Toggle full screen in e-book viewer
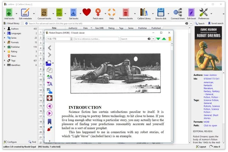 tap(49, 98)
